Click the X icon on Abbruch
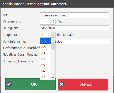Screen dimensions: 114x93 pos(62,84)
